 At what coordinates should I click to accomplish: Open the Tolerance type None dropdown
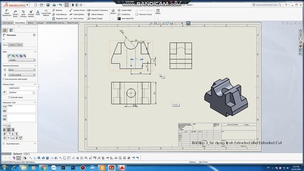coord(22,70)
